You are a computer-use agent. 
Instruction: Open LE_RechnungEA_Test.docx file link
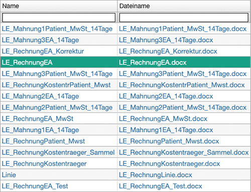161,186
